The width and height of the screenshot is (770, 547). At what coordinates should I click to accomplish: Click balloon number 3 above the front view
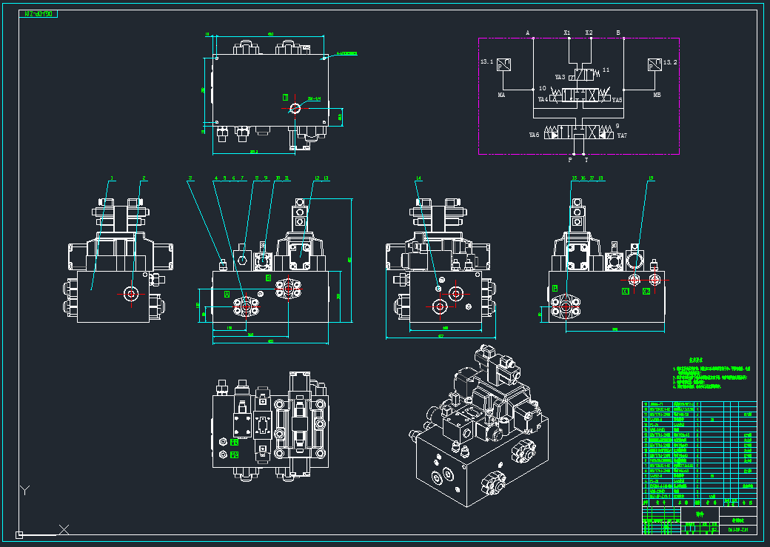[x=190, y=178]
